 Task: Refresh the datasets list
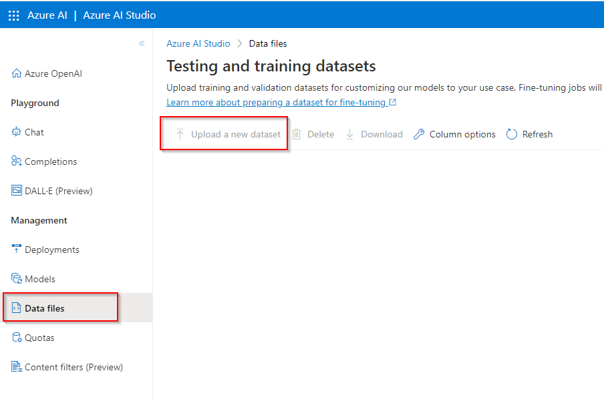(529, 134)
